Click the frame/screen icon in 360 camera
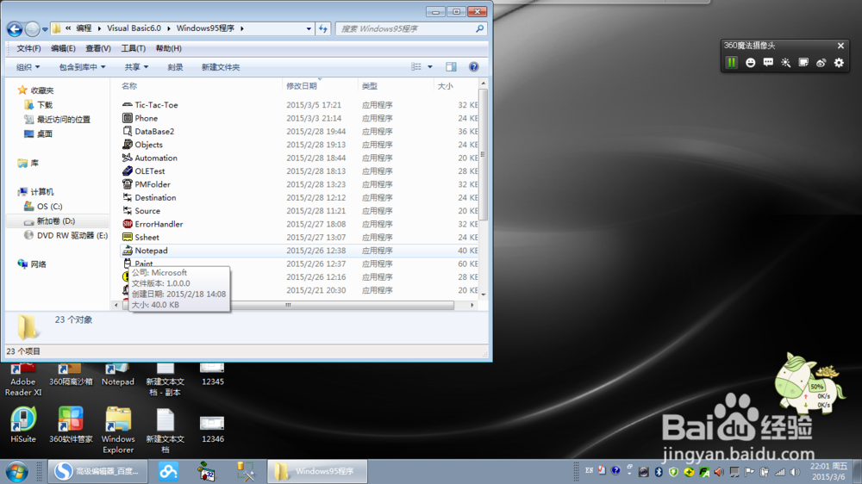 [x=803, y=63]
